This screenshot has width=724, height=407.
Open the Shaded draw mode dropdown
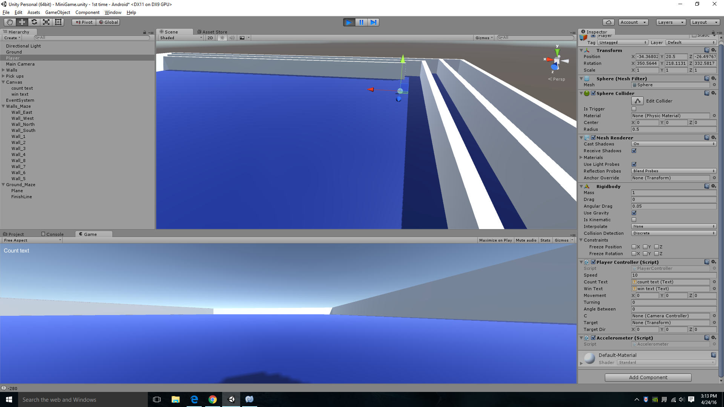pos(181,38)
